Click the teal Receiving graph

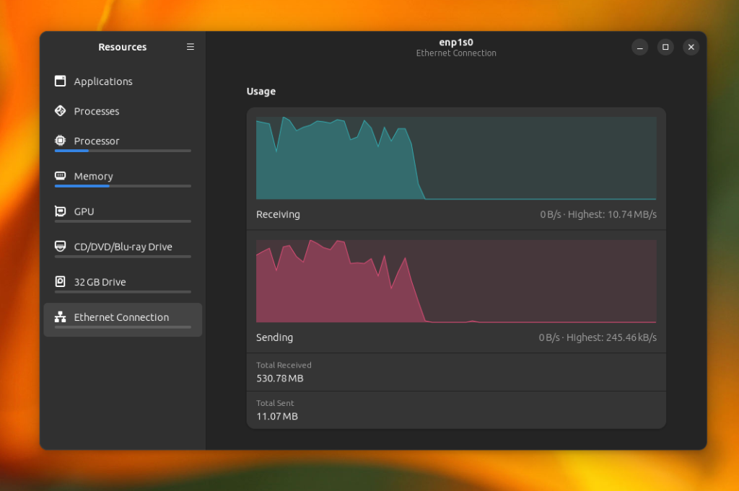[456, 158]
